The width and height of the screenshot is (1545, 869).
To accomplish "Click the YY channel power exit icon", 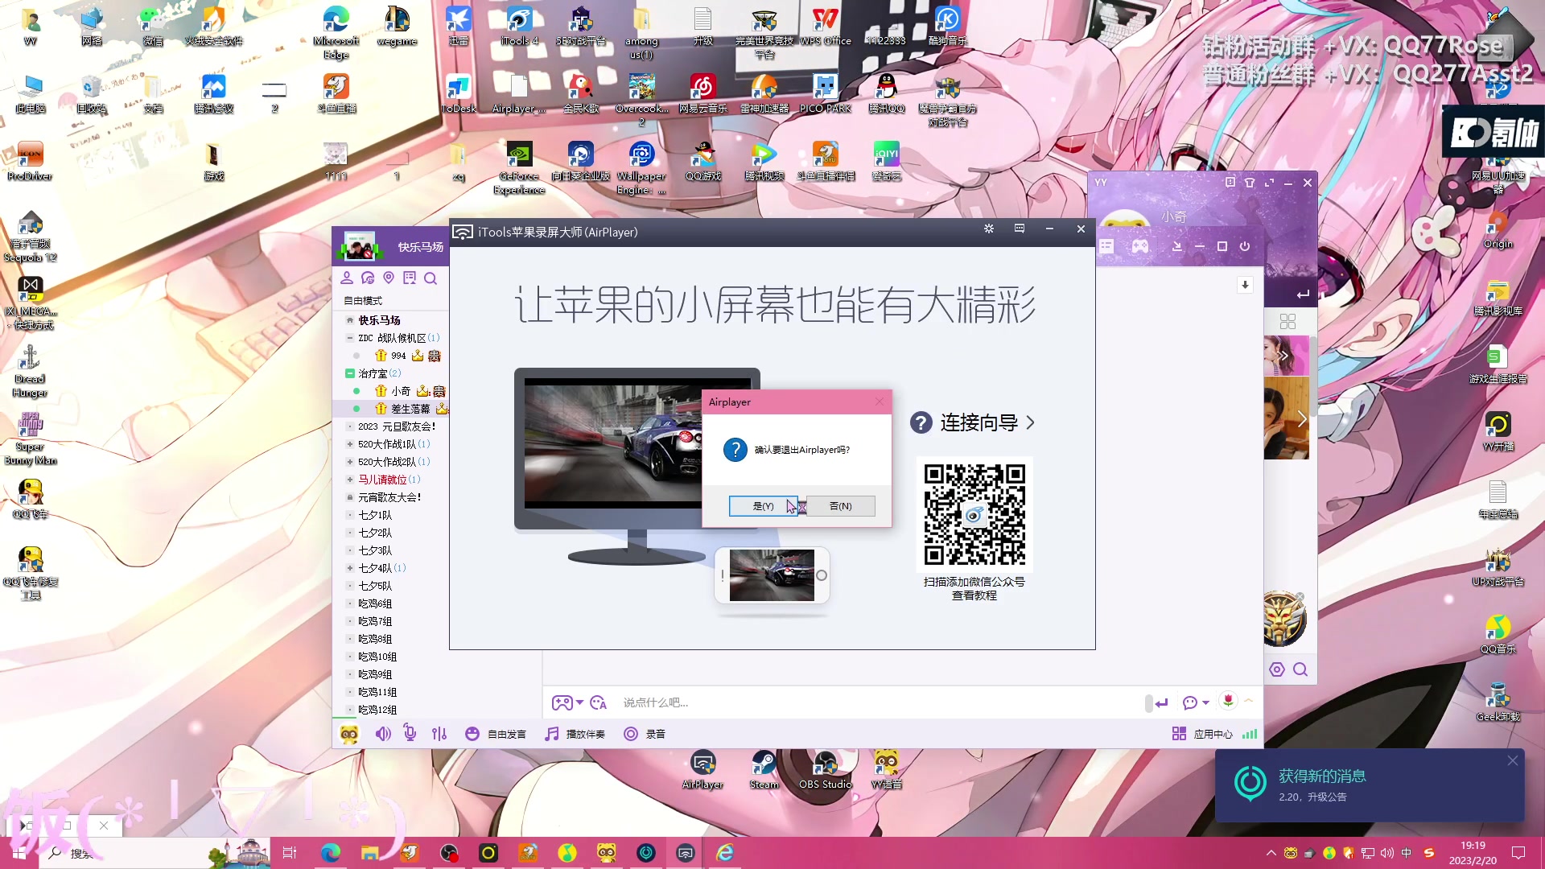I will tap(1245, 246).
